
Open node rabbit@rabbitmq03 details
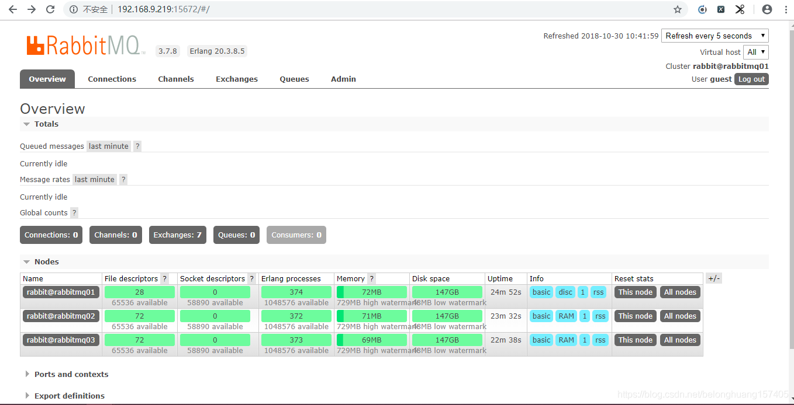tap(61, 340)
